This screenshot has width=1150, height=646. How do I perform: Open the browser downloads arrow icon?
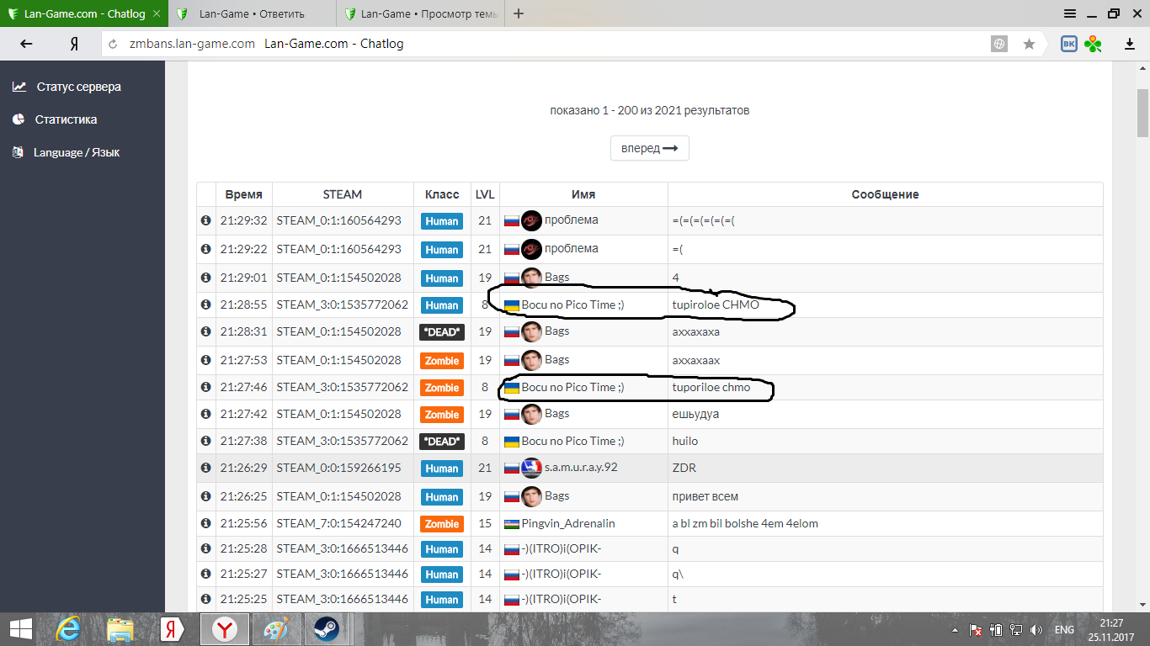click(1130, 45)
